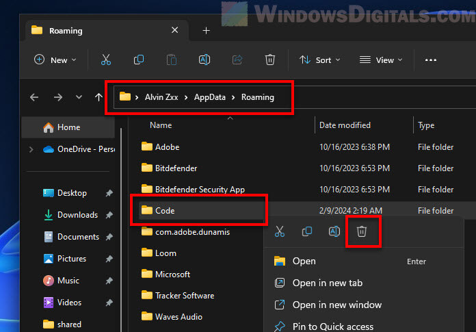This screenshot has width=476, height=332.
Task: Open the recent locations chevron
Action: [x=79, y=97]
